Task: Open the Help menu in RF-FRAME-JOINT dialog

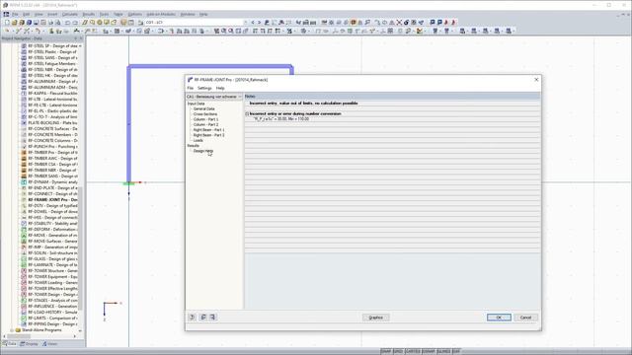Action: (220, 88)
